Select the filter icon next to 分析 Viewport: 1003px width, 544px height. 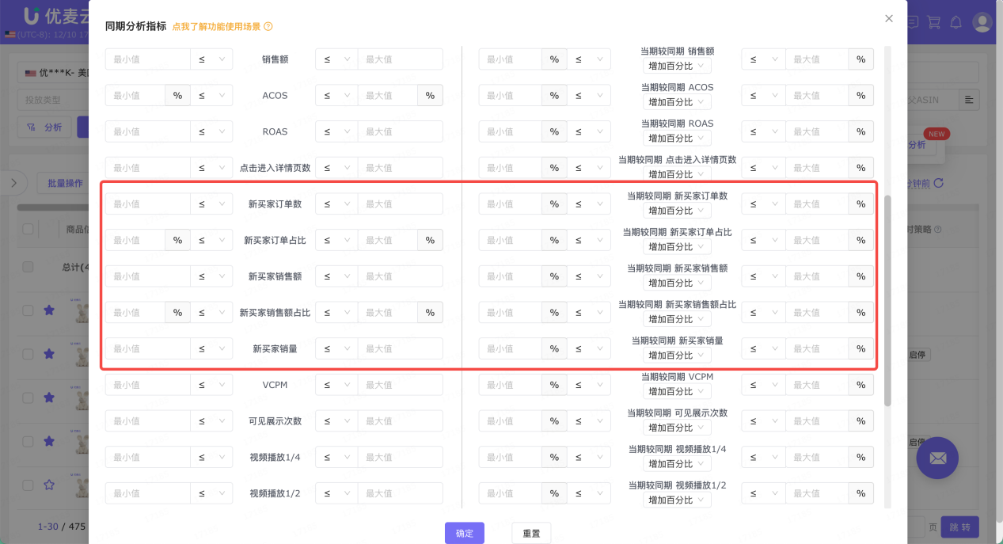(x=32, y=127)
